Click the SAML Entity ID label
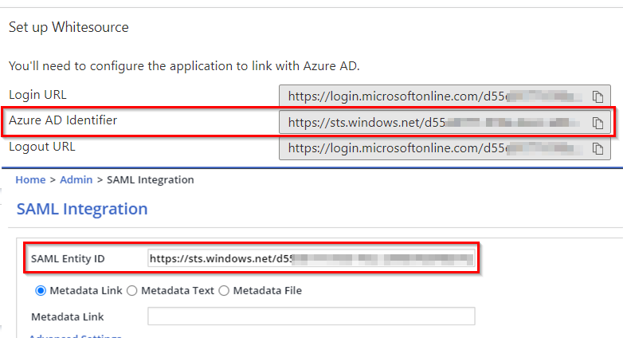 68,259
